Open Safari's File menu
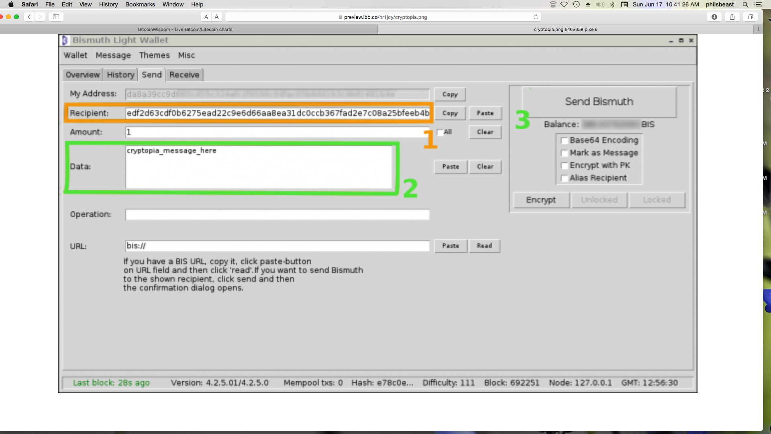 50,4
